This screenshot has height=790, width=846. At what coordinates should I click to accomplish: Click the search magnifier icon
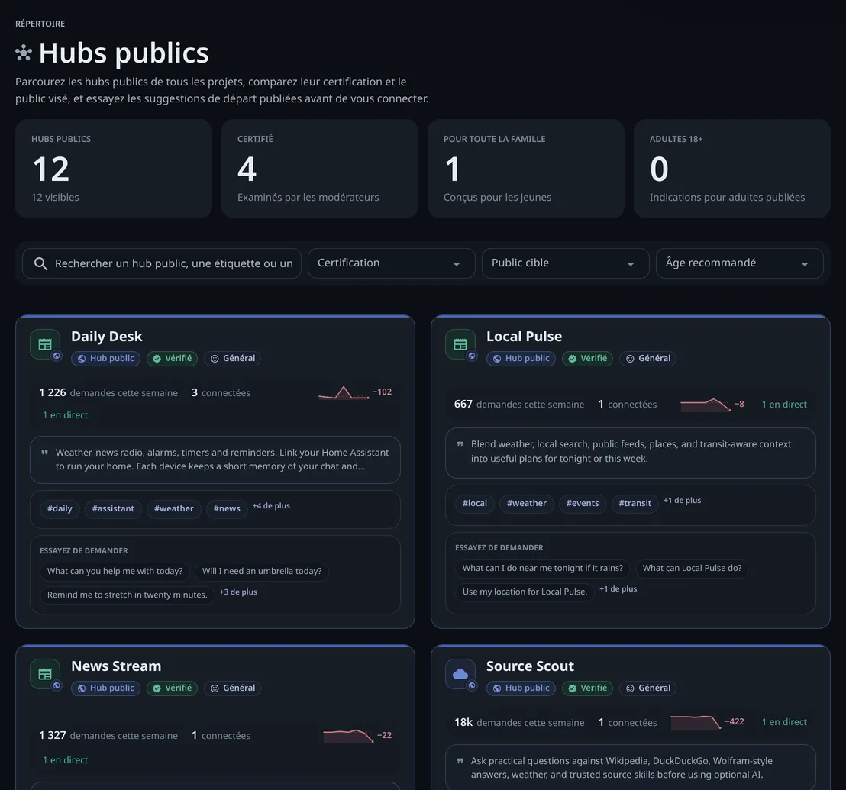[x=40, y=263]
